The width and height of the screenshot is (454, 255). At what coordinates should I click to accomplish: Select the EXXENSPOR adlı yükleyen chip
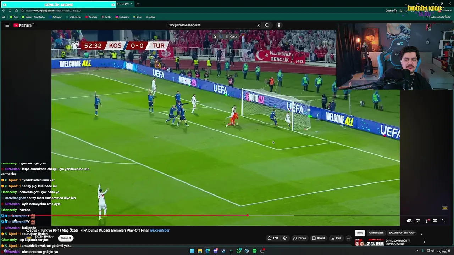pyautogui.click(x=402, y=233)
